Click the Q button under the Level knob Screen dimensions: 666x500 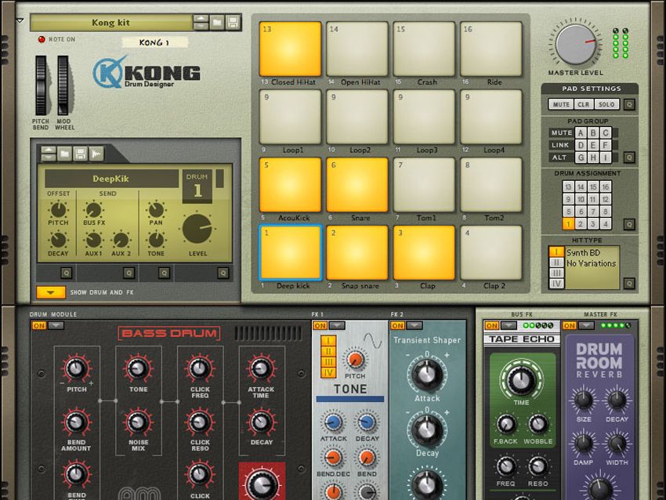(223, 273)
